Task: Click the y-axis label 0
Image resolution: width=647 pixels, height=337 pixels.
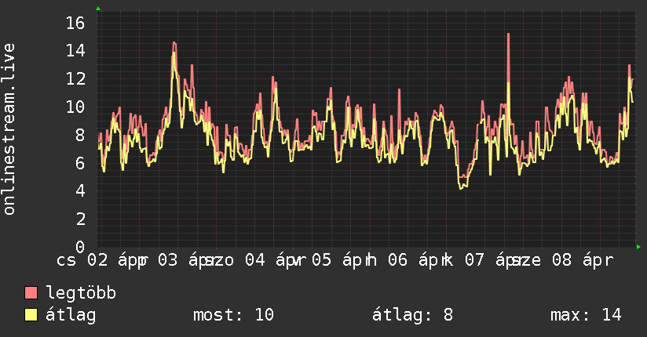Action: (80, 247)
